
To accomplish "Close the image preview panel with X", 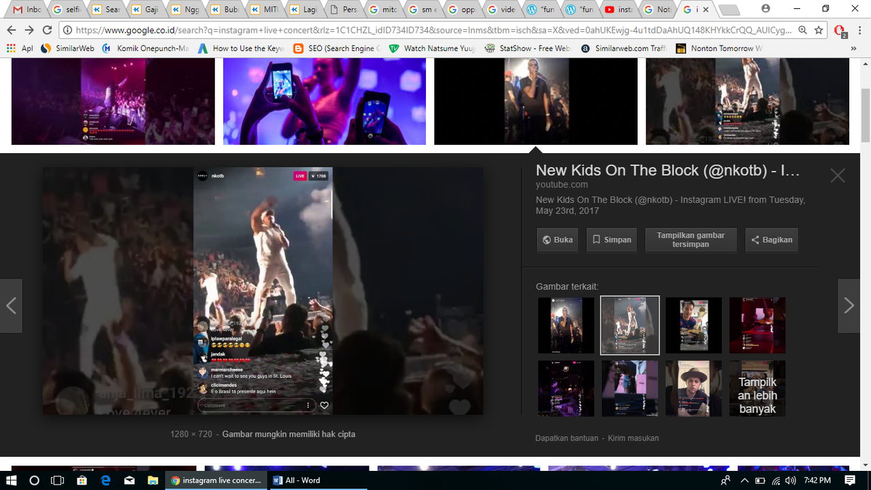I will click(838, 176).
